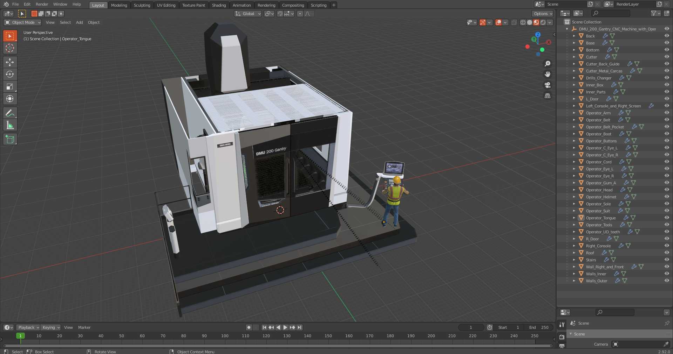Open the File menu
673x354 pixels.
(15, 4)
